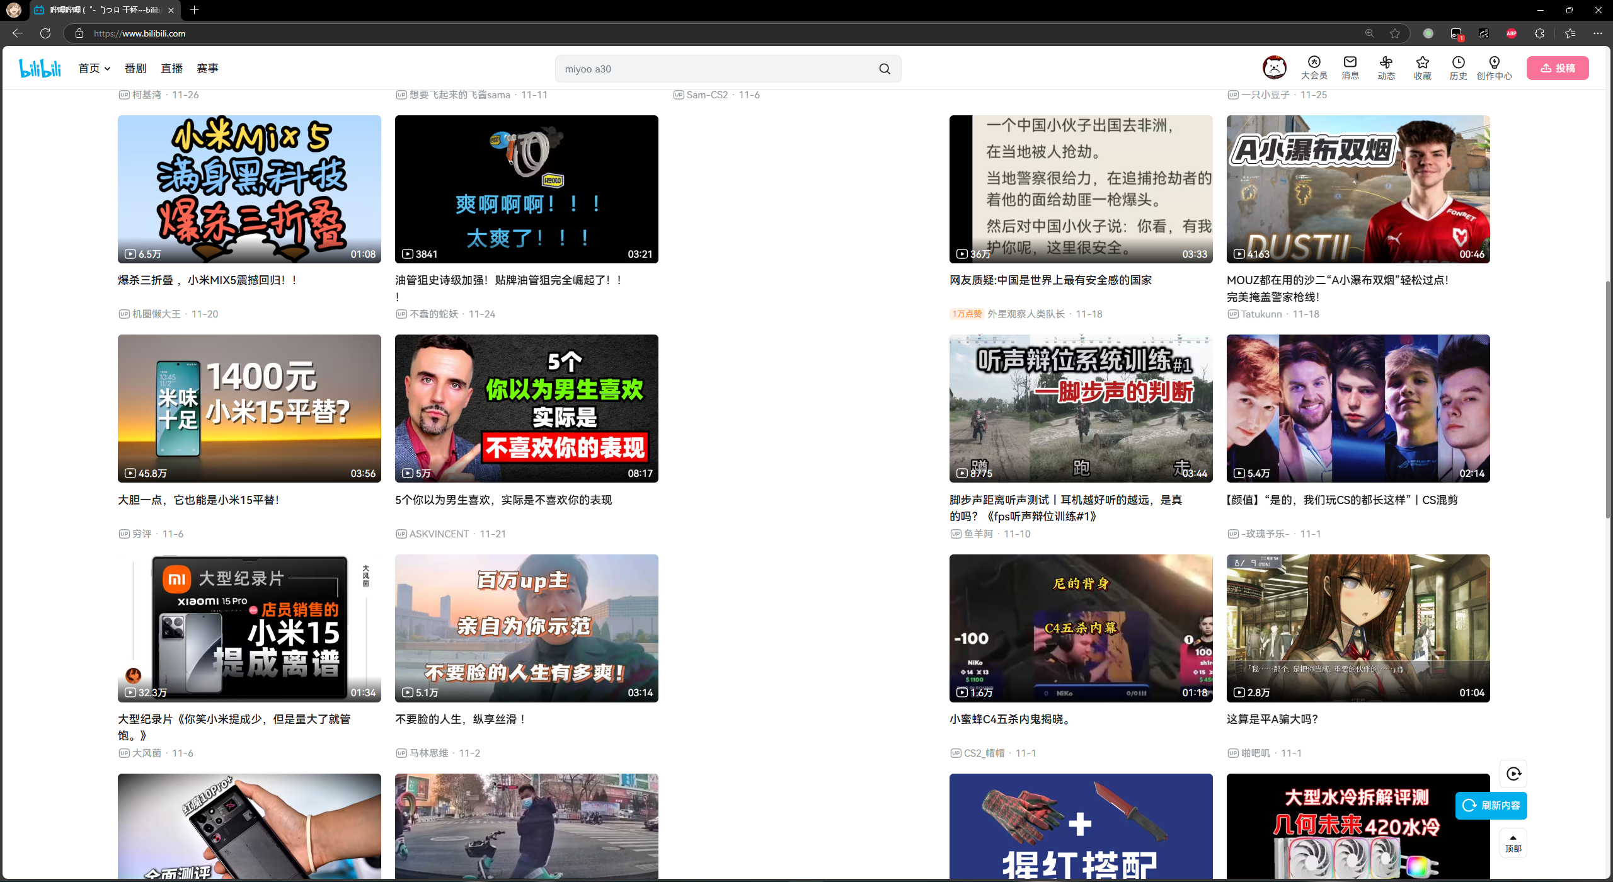Open title 小蜜蜂C4五杀内鬼揭晓。
The width and height of the screenshot is (1613, 882).
click(x=1010, y=719)
